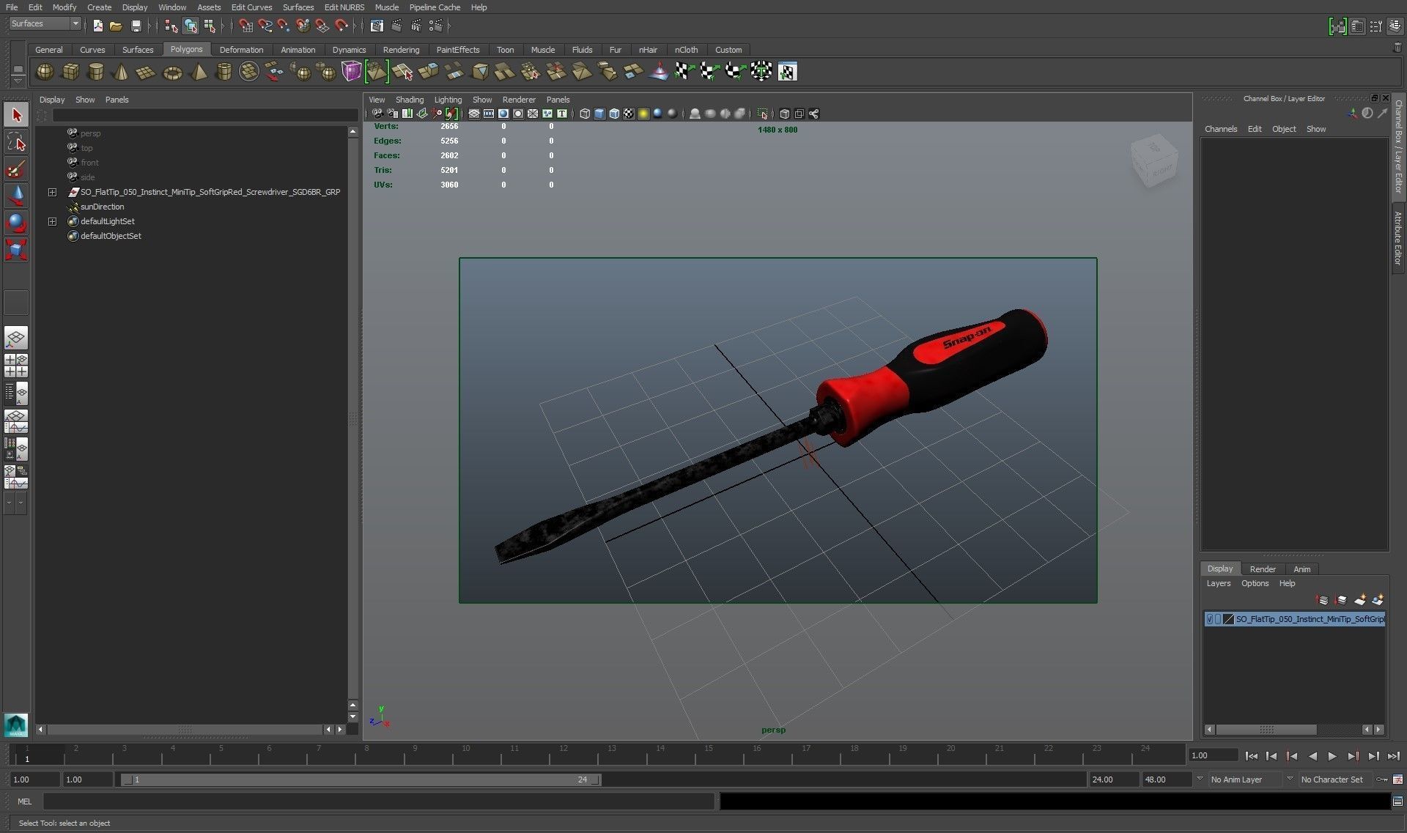The image size is (1407, 833).
Task: Click the purple cube shelf icon
Action: pyautogui.click(x=352, y=72)
